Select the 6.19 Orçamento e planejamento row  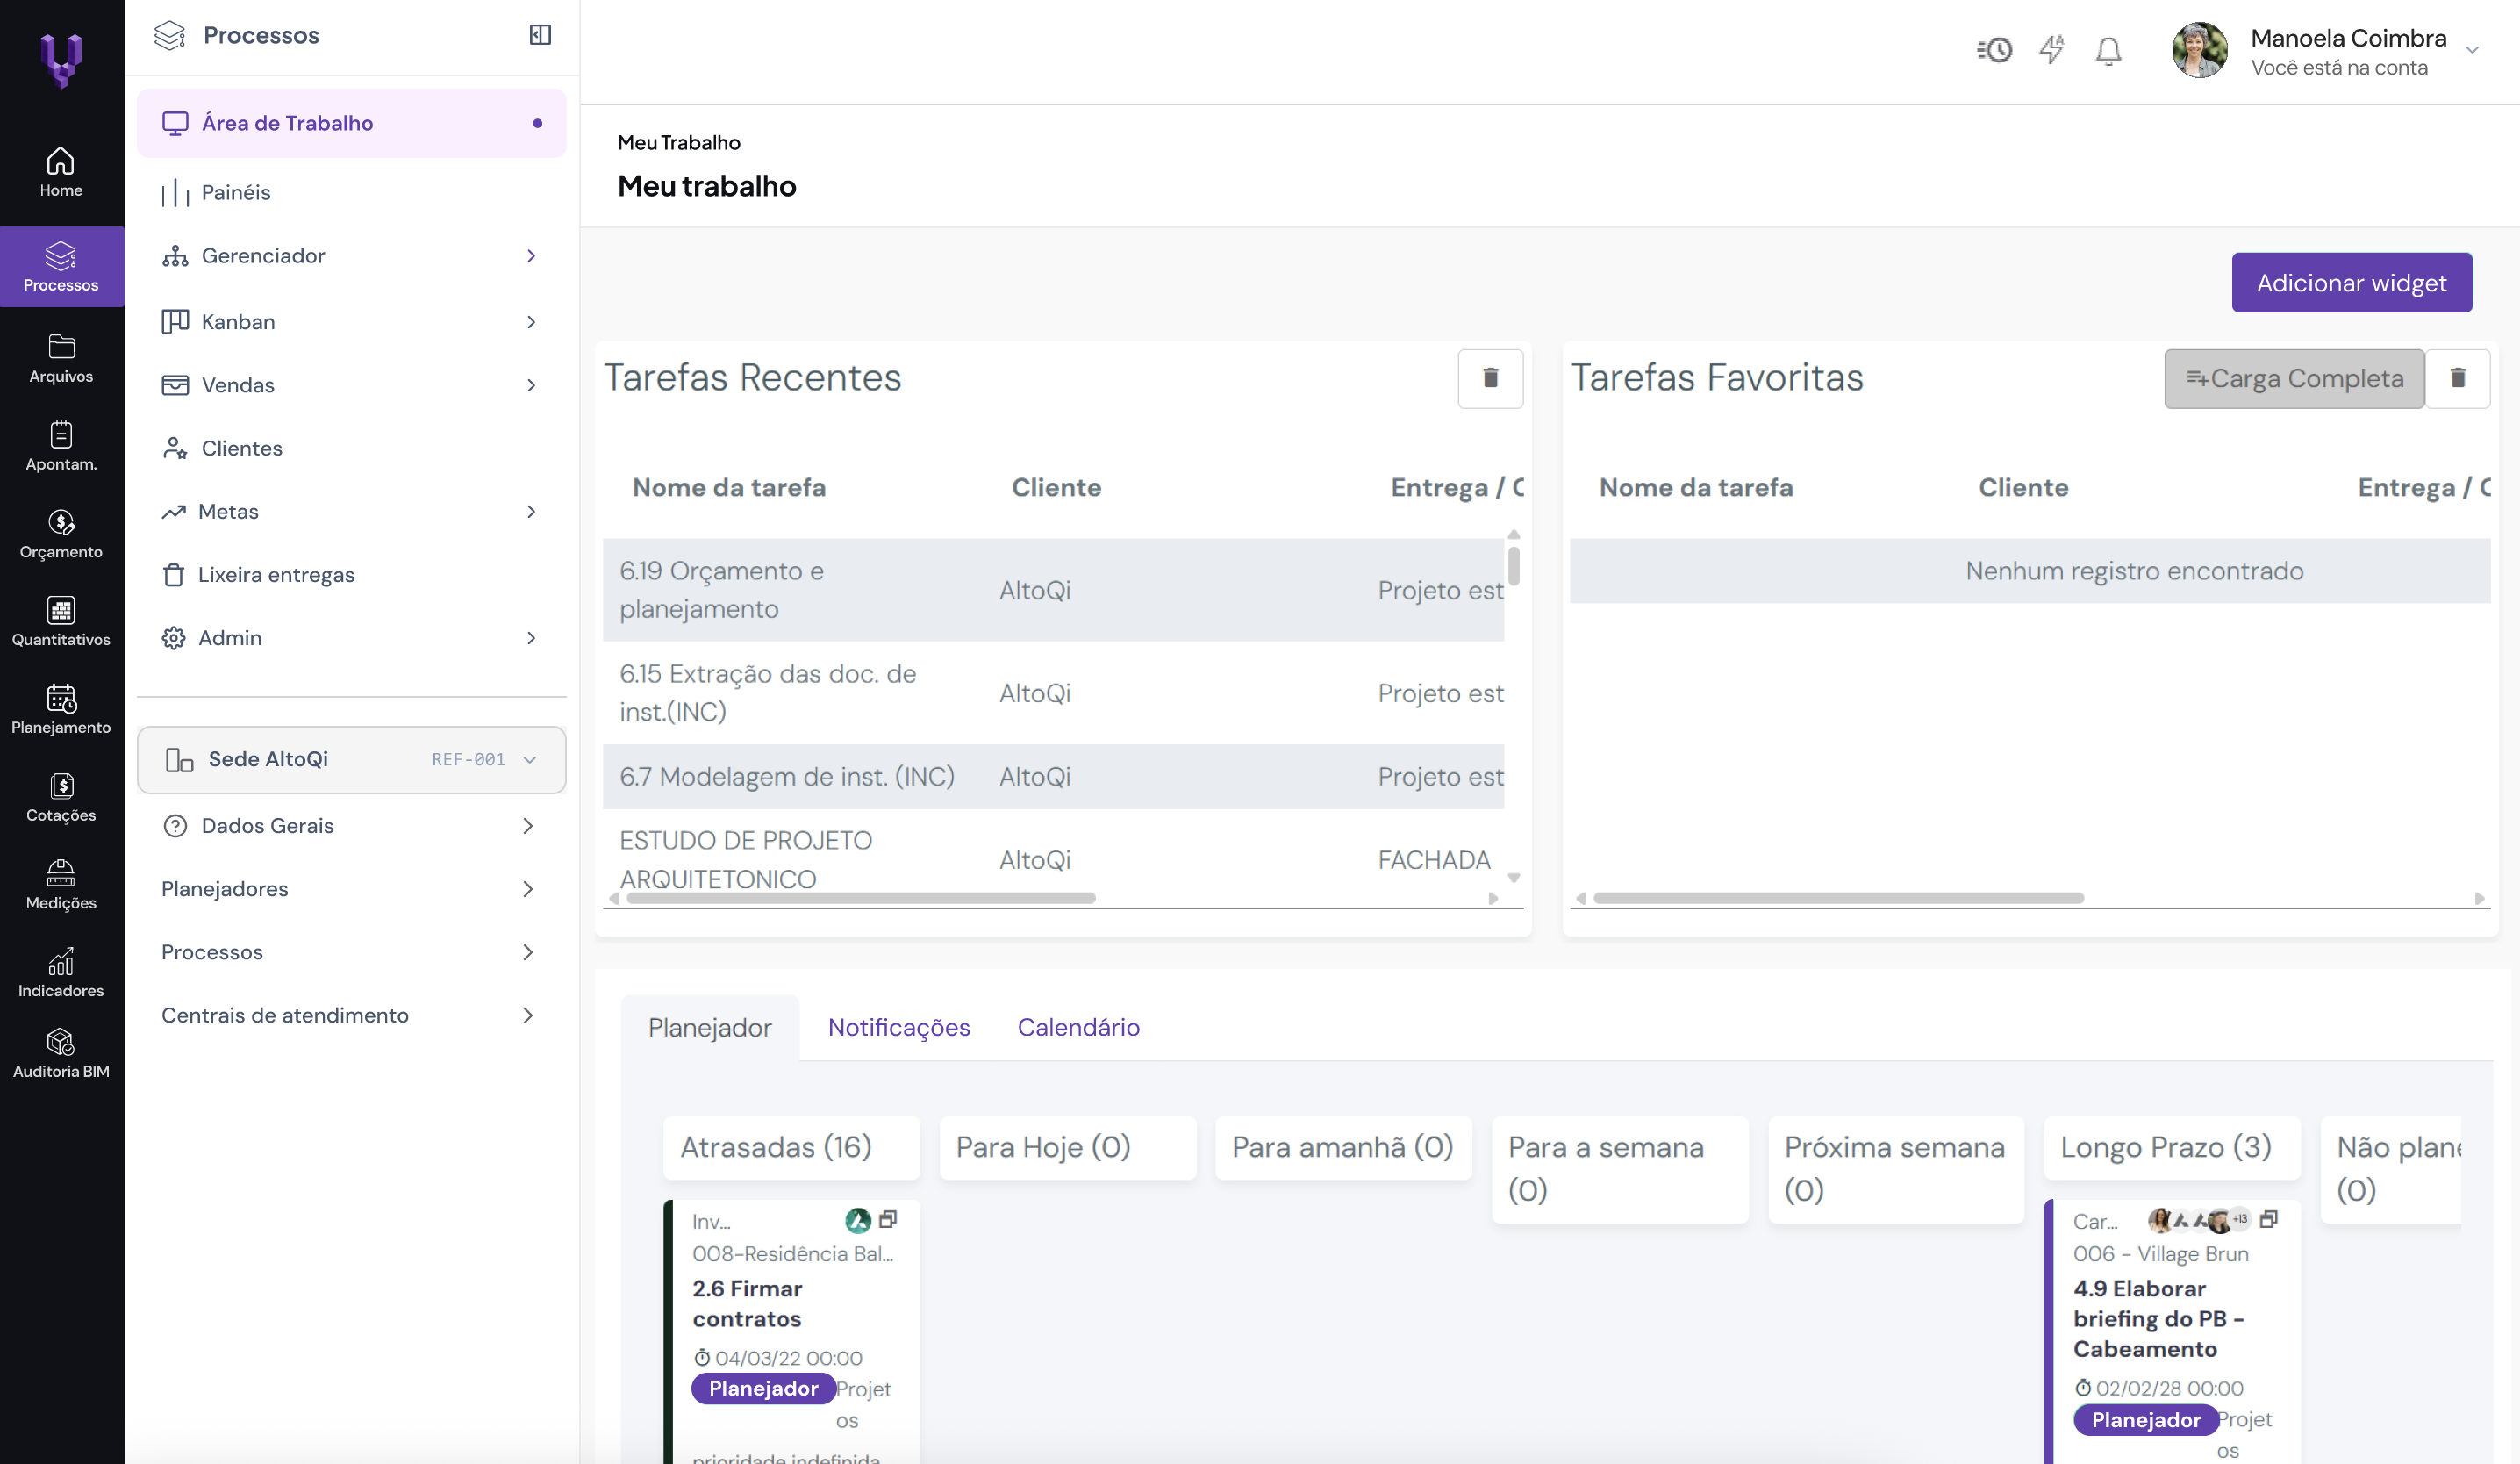pyautogui.click(x=1053, y=590)
